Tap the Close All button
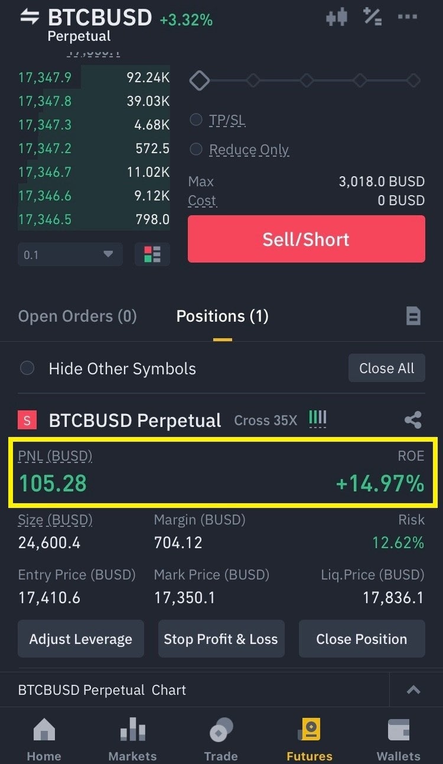 [386, 368]
